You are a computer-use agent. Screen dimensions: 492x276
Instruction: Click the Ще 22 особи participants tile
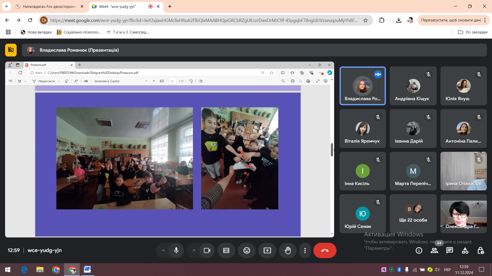[413, 214]
